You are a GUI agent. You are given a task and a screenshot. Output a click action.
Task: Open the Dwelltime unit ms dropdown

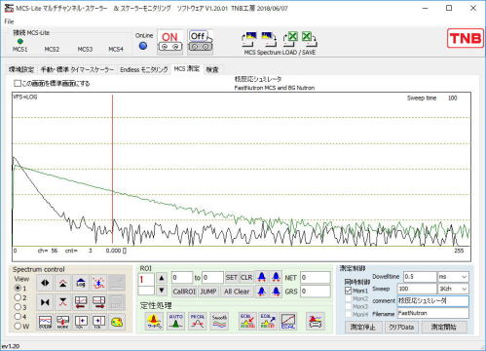(453, 277)
